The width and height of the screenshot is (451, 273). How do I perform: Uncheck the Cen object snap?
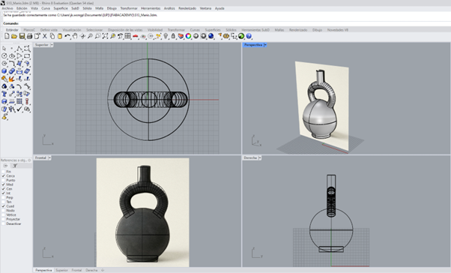coord(4,189)
